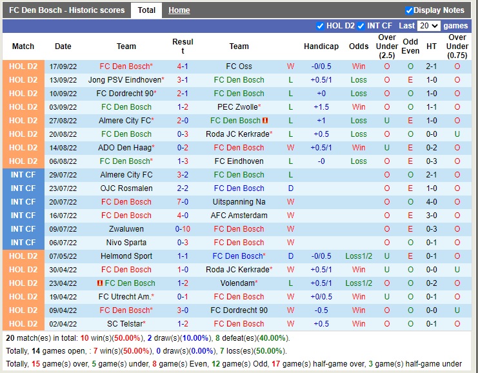Click half-time score 0-3 on 06/08/22

(x=432, y=161)
